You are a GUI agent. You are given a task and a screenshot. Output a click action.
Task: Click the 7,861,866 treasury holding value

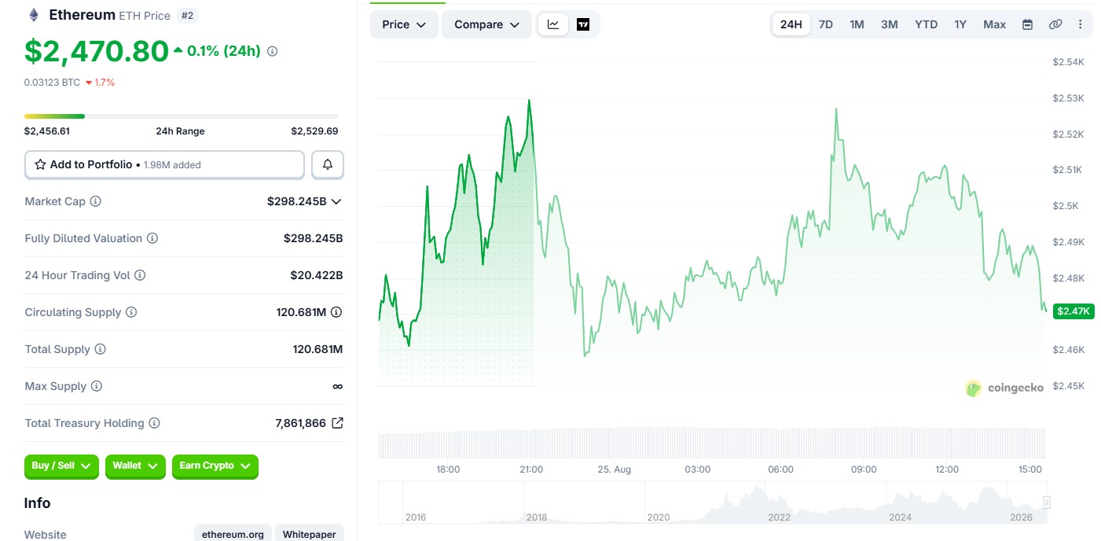pos(300,423)
